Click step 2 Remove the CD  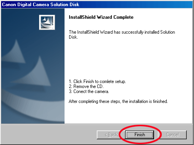click(x=86, y=86)
